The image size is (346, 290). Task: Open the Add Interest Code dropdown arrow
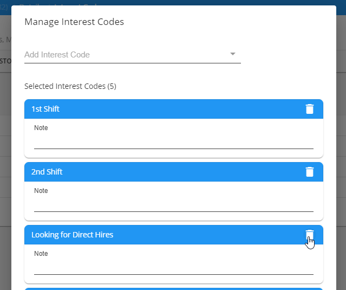click(233, 54)
